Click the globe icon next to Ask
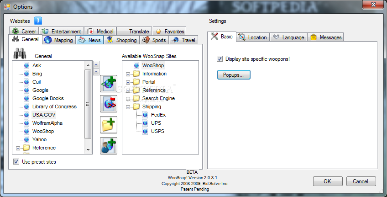Image resolution: width=387 pixels, height=197 pixels. pos(26,65)
